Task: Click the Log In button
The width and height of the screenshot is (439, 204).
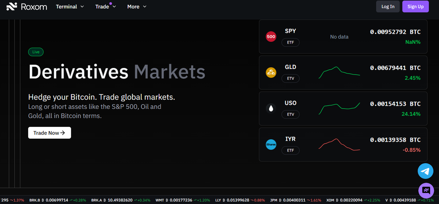Action: tap(388, 7)
